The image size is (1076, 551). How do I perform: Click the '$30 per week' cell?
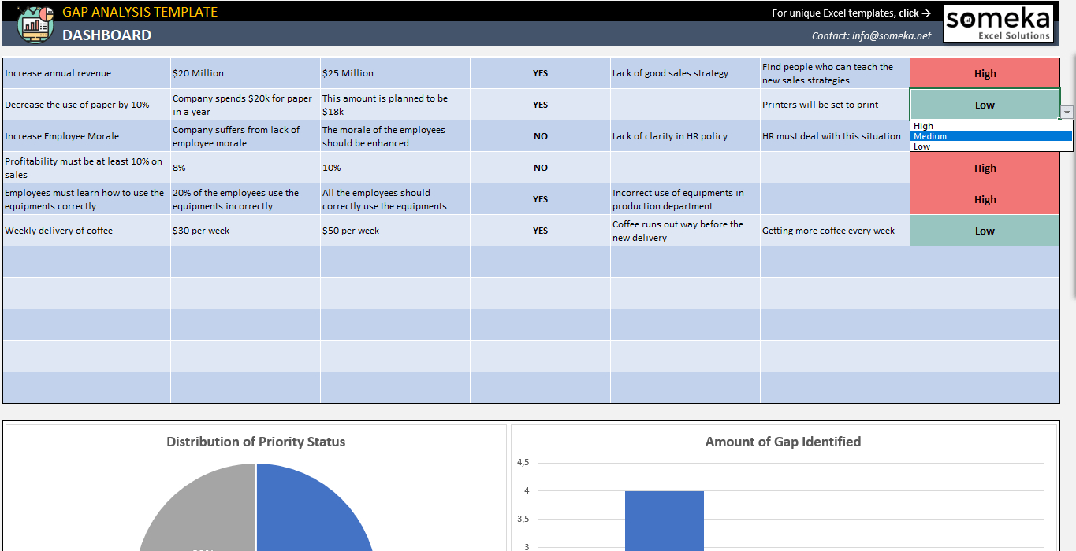tap(245, 231)
